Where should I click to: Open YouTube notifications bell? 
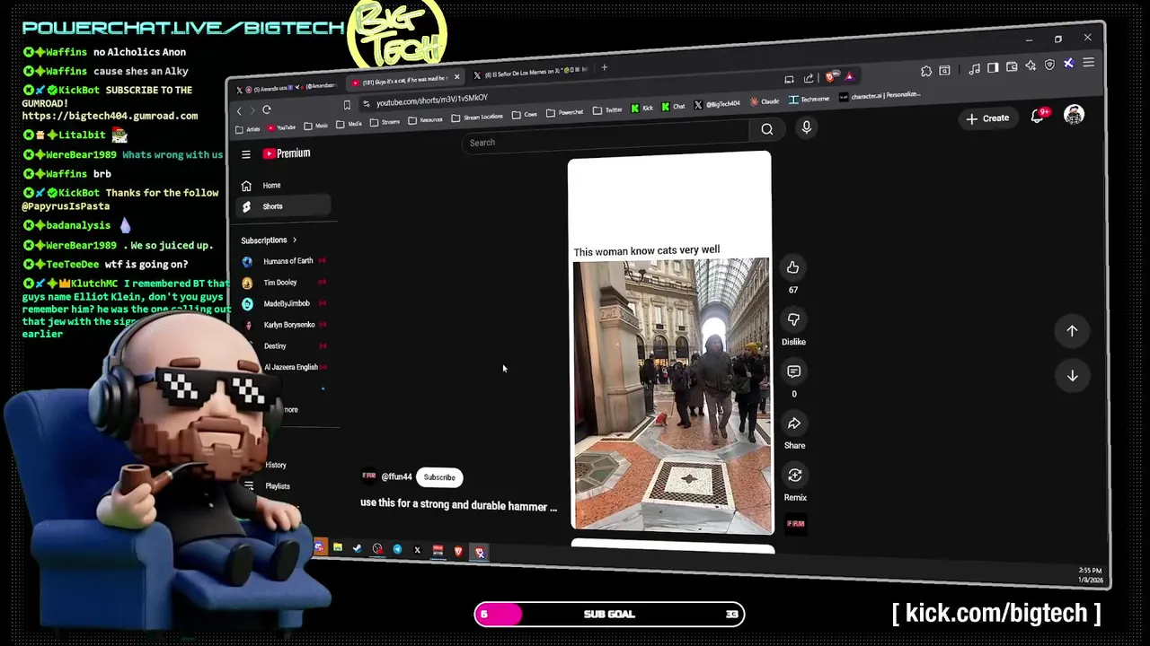point(1038,116)
